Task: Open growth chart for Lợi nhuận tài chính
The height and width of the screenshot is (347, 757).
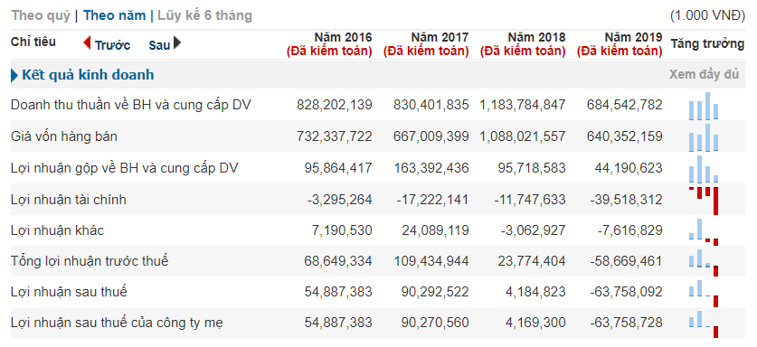Action: point(704,201)
